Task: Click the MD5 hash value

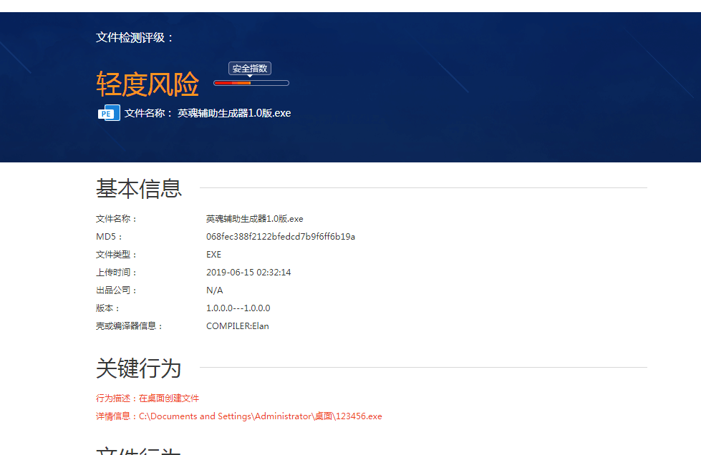Action: (280, 237)
